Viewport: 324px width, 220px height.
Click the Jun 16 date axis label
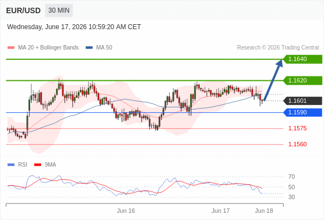click(126, 211)
